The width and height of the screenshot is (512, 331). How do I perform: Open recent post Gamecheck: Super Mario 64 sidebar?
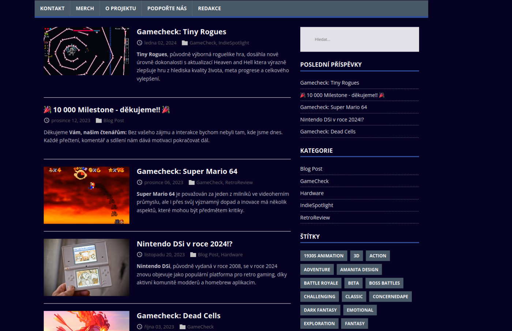click(x=334, y=107)
